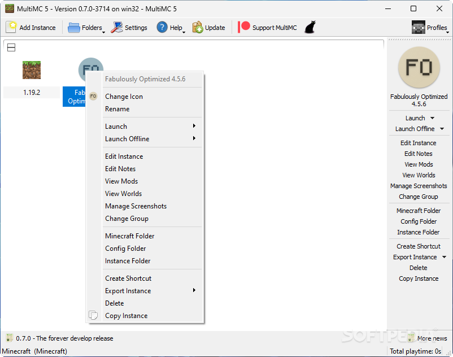
Task: Collapse the instance group toggle
Action: click(11, 47)
